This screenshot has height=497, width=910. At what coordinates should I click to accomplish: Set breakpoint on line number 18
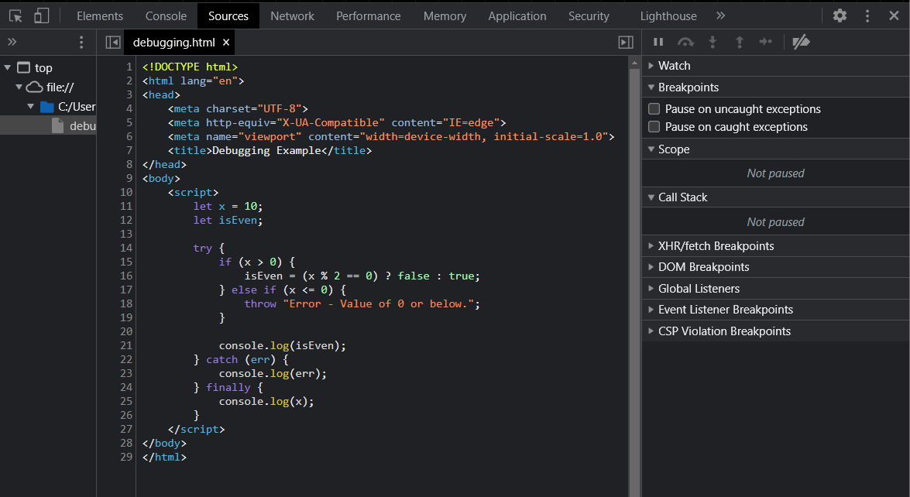coord(126,304)
